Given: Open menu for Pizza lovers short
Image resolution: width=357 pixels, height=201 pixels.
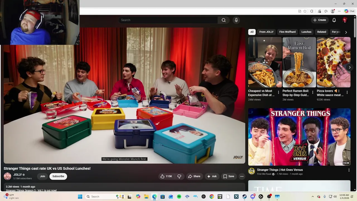Looking at the screenshot, I should pos(347,92).
